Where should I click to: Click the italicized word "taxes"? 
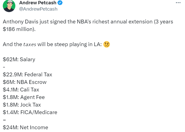pos(30,45)
